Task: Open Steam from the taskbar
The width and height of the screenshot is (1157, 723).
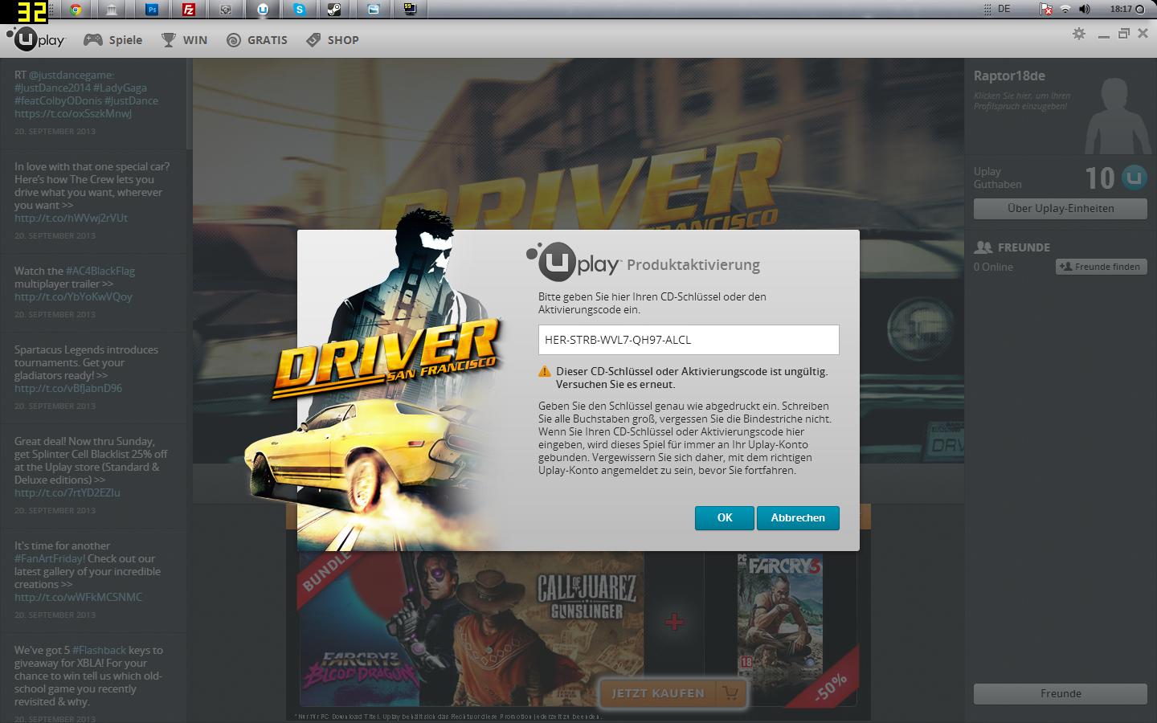Action: 333,10
